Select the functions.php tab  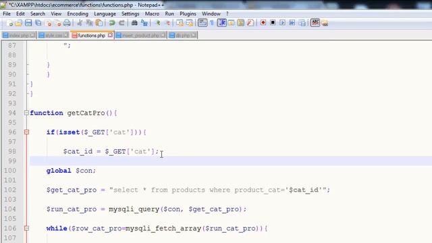pyautogui.click(x=92, y=35)
